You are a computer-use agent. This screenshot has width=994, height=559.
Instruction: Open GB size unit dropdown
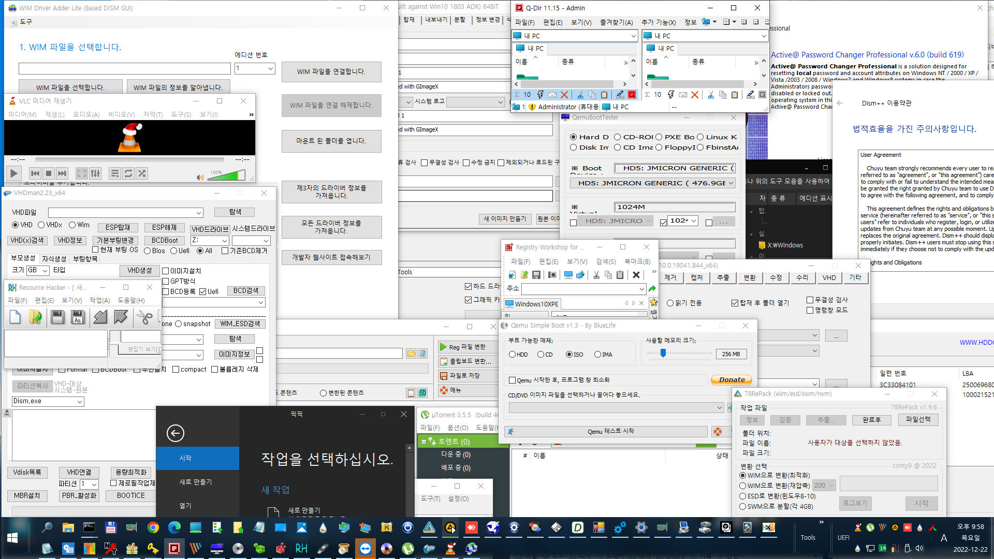tap(45, 270)
